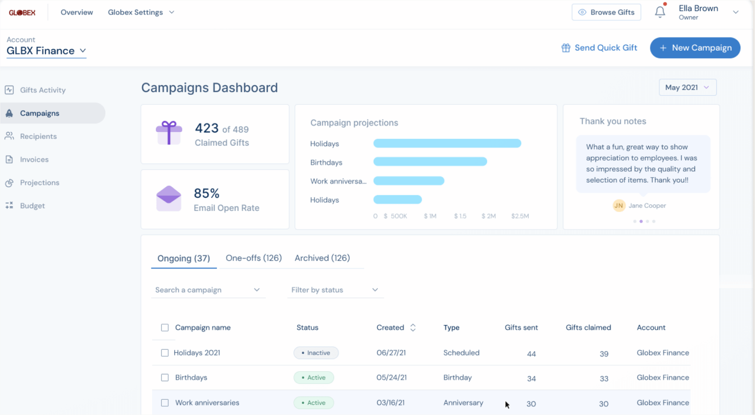The height and width of the screenshot is (415, 755).
Task: Click the purple envelope icon
Action: [x=169, y=198]
